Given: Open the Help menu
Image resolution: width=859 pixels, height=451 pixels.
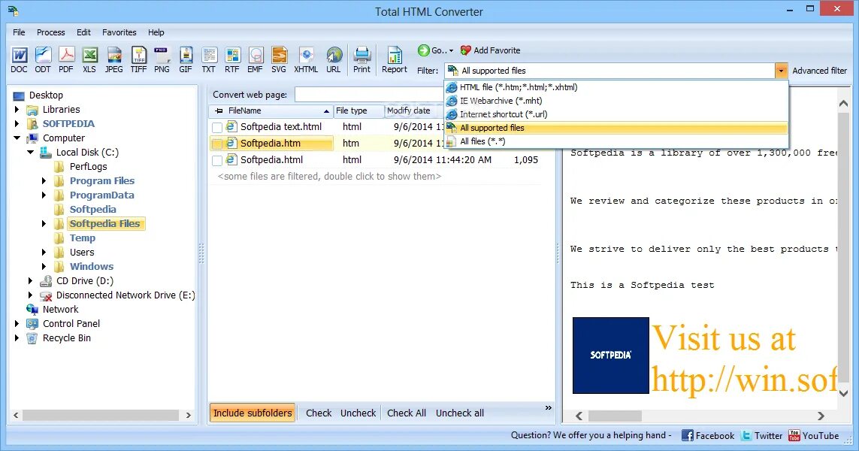Looking at the screenshot, I should [x=156, y=32].
